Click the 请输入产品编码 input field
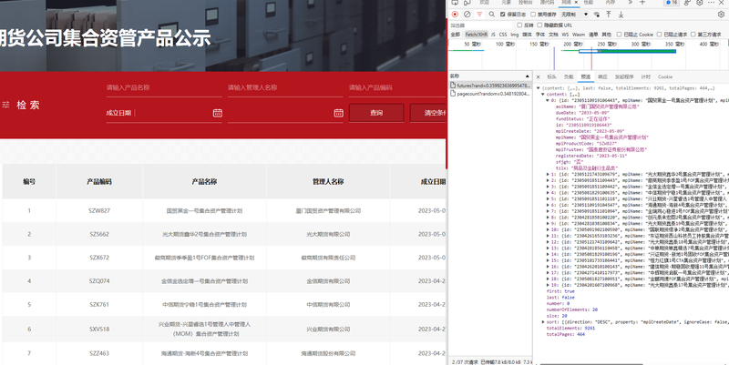729x365 pixels. 397,87
